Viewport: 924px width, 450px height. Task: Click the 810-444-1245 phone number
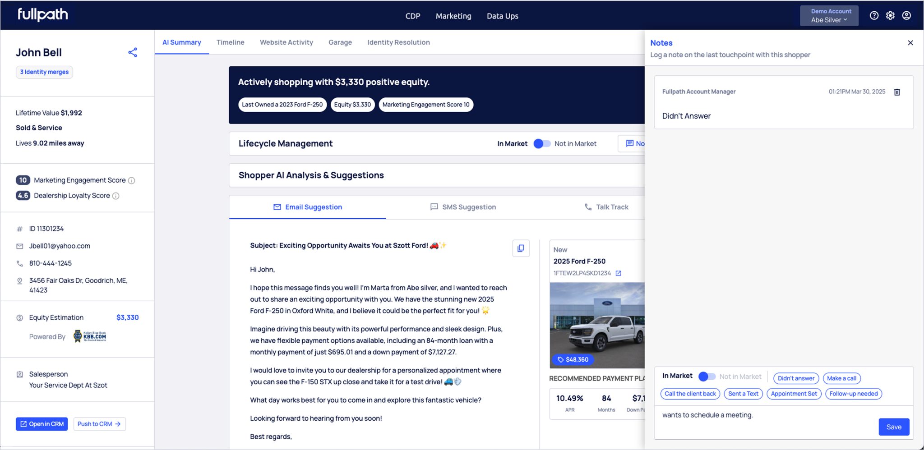51,263
